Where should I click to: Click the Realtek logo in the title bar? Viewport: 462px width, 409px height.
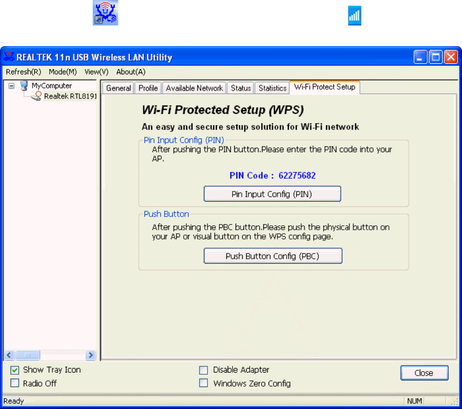9,57
